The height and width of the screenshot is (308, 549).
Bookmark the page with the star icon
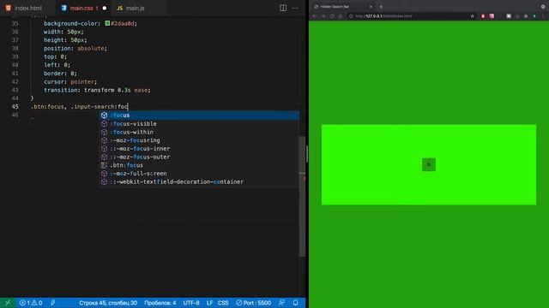tap(472, 16)
